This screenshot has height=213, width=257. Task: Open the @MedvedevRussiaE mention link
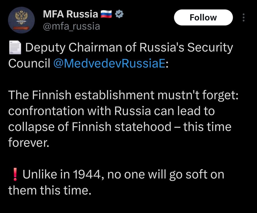tap(109, 64)
